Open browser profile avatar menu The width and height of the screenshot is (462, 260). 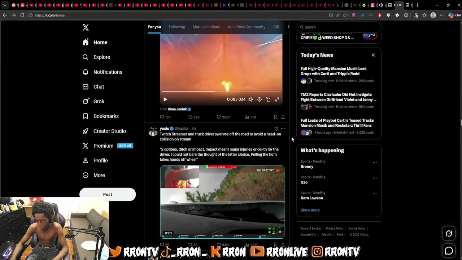point(433,15)
